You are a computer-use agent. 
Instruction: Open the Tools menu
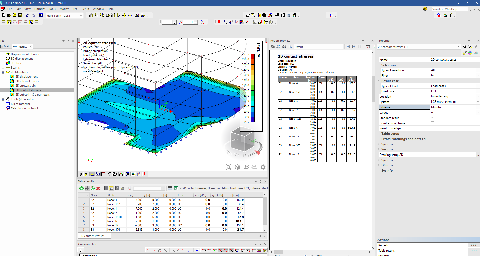52,9
